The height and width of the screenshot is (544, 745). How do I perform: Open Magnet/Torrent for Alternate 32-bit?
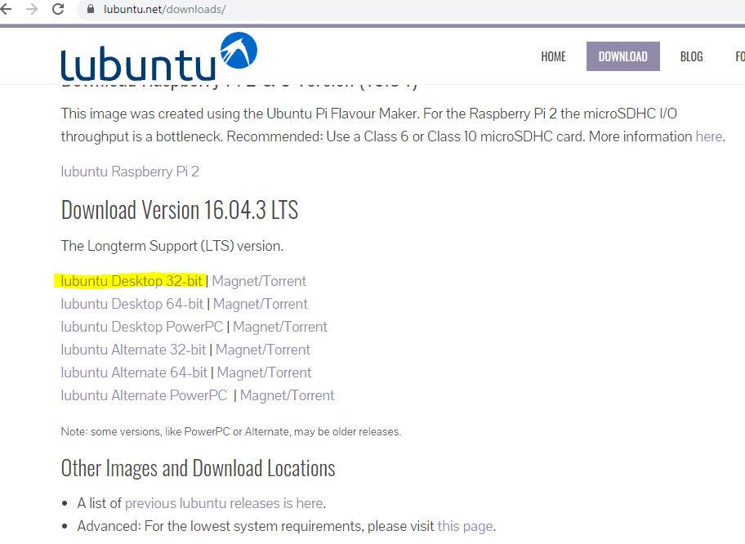click(263, 350)
